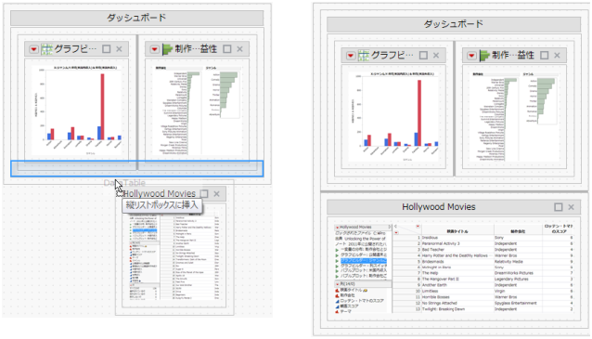
Task: Open red triangle menu of グラフビ… in right dashboard
Action: pos(351,56)
